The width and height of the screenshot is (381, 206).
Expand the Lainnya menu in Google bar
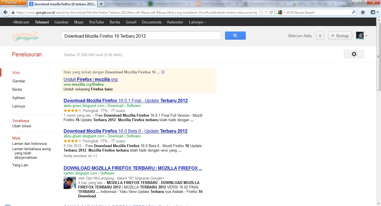tap(197, 22)
